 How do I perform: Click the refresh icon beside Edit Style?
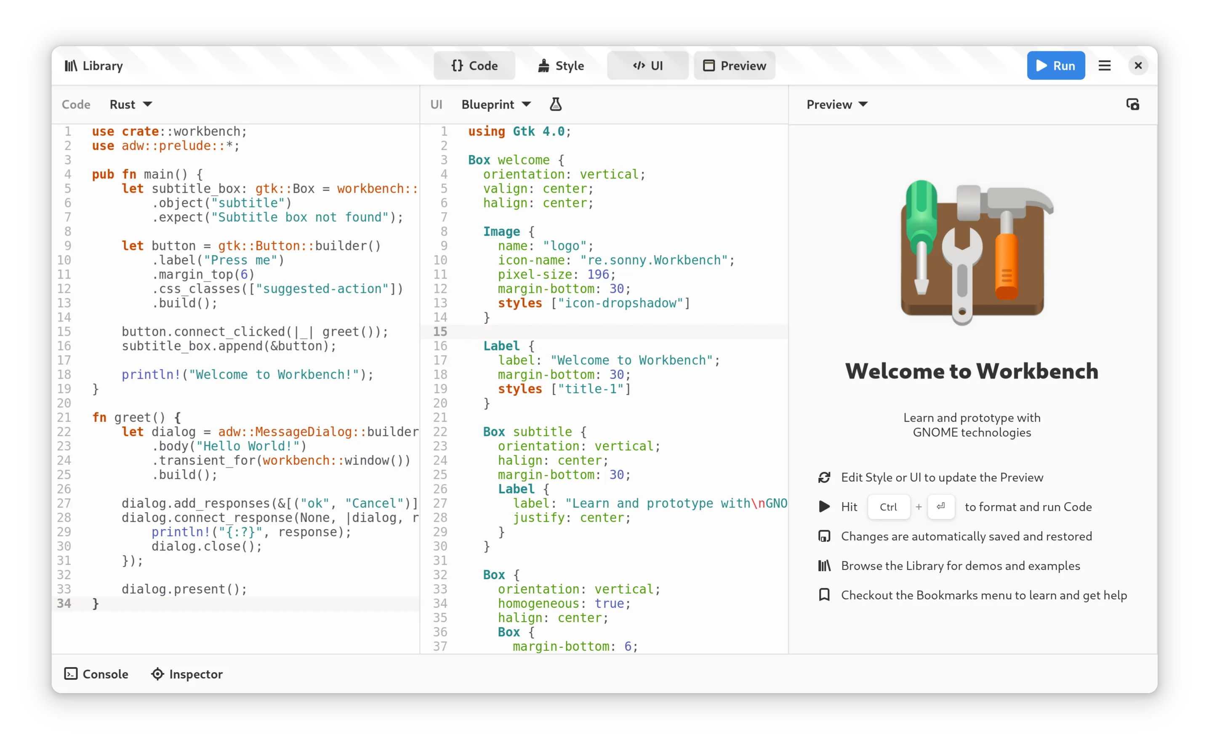pos(824,477)
